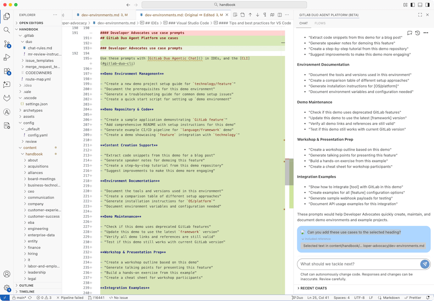Split the editor with split icon
Image resolution: width=434 pixels, height=301 pixels.
click(x=280, y=15)
